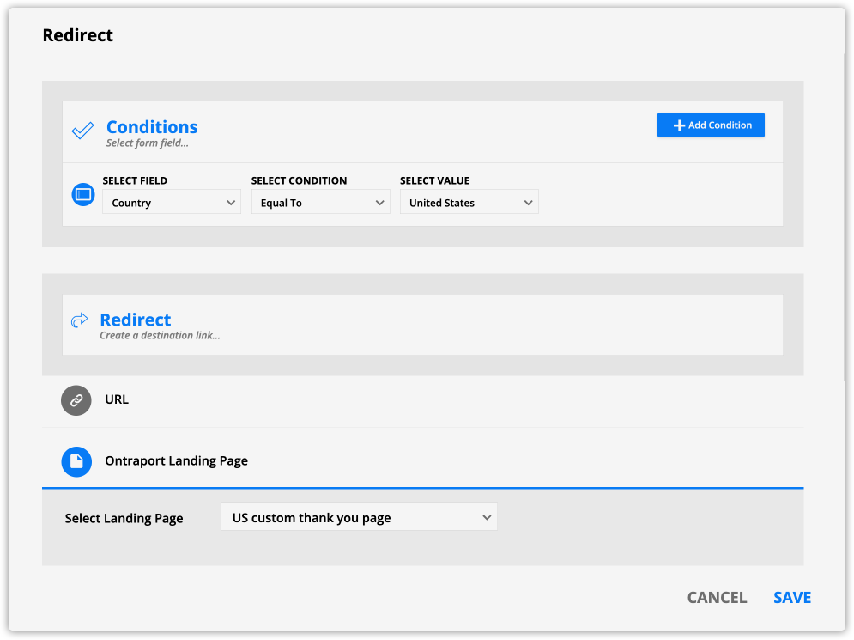
Task: Click the Select Landing Page label
Action: point(124,519)
